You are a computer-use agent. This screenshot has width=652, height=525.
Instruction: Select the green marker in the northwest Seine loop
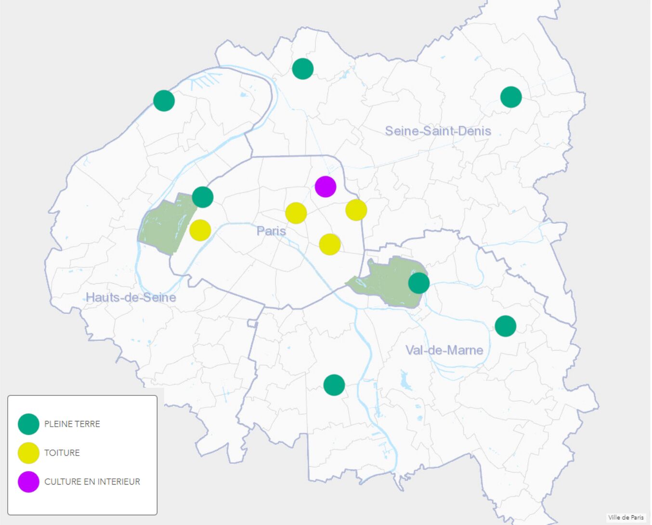[164, 101]
